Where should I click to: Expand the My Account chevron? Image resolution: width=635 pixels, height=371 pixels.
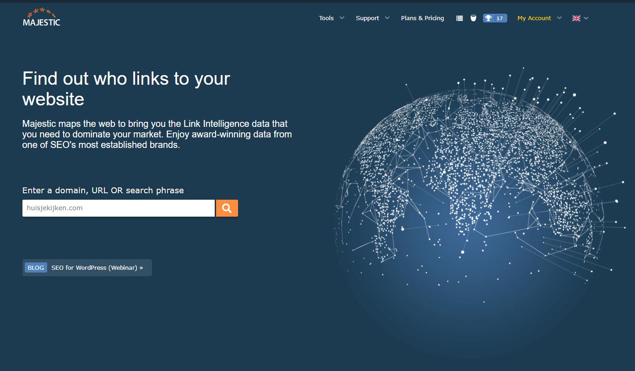(x=559, y=18)
